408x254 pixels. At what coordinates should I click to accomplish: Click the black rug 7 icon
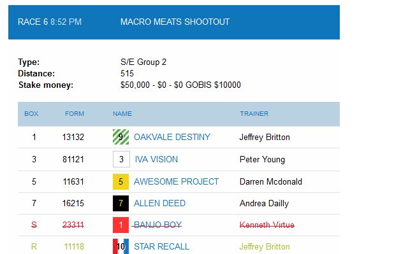tap(120, 203)
